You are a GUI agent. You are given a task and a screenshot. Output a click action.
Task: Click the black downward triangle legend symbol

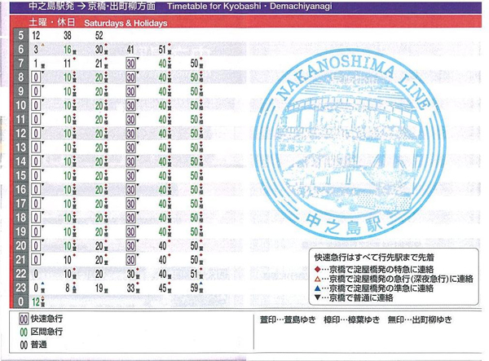[317, 297]
